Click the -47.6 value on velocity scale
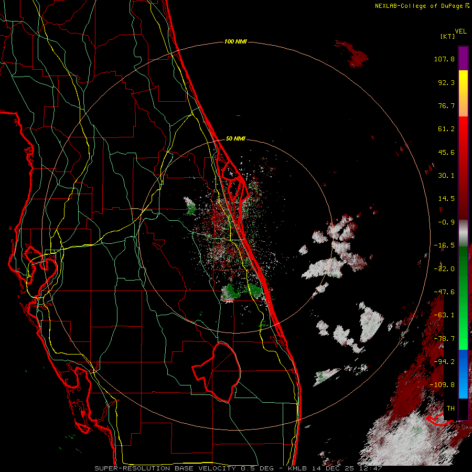472x472 pixels. tap(444, 292)
